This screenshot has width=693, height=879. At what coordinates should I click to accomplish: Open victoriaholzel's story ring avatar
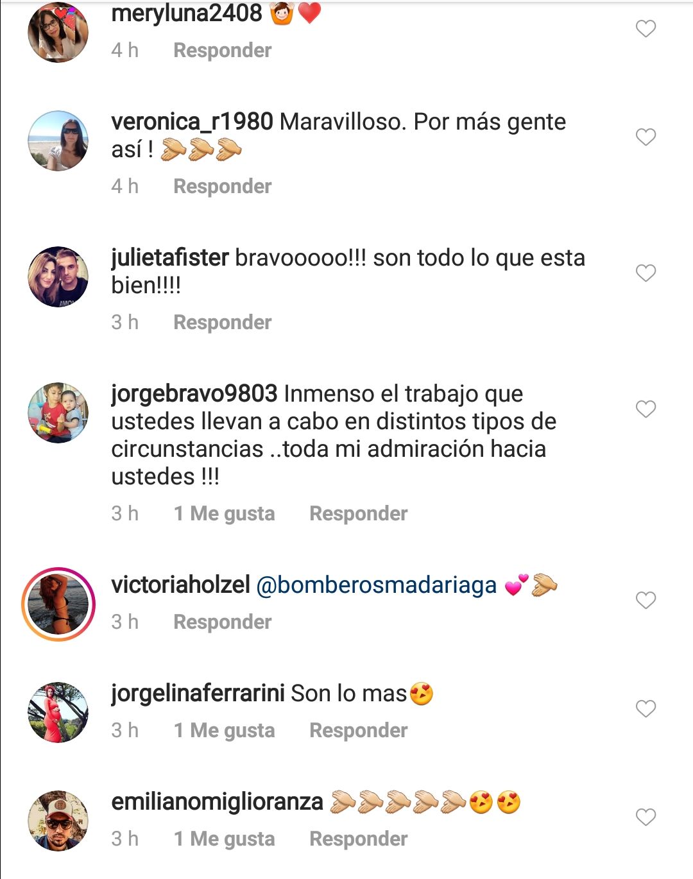pyautogui.click(x=58, y=604)
